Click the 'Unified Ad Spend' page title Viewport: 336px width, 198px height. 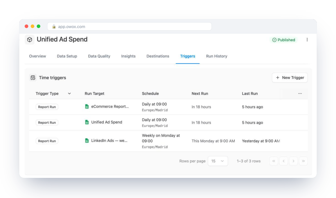point(62,39)
